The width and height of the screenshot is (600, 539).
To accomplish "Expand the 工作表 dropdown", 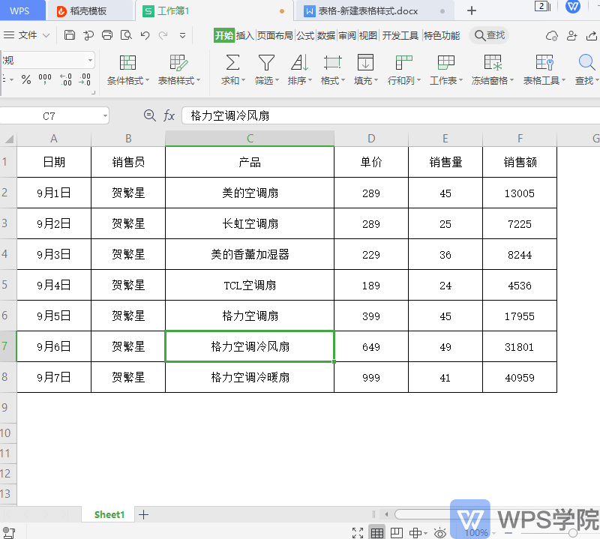I will (x=460, y=80).
